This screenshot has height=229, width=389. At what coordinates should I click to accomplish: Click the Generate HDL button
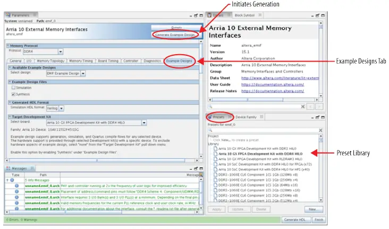(x=296, y=219)
